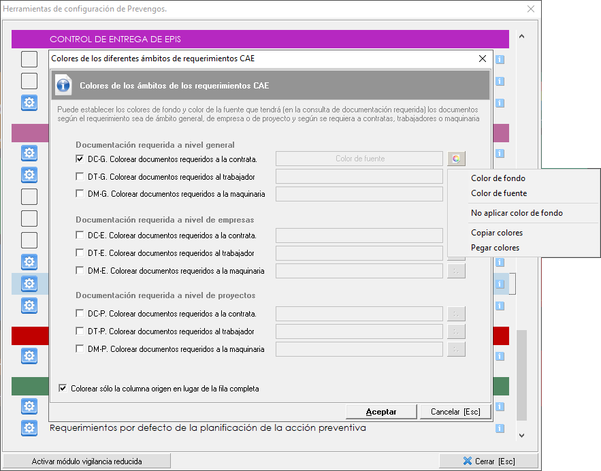Click gear icon just below the red section bar
This screenshot has height=471, width=601.
(x=29, y=355)
